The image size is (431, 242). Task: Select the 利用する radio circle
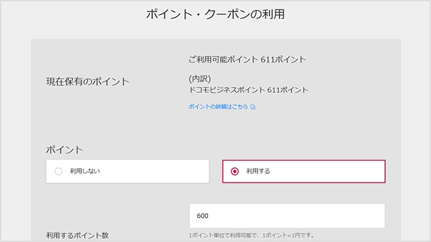click(234, 171)
